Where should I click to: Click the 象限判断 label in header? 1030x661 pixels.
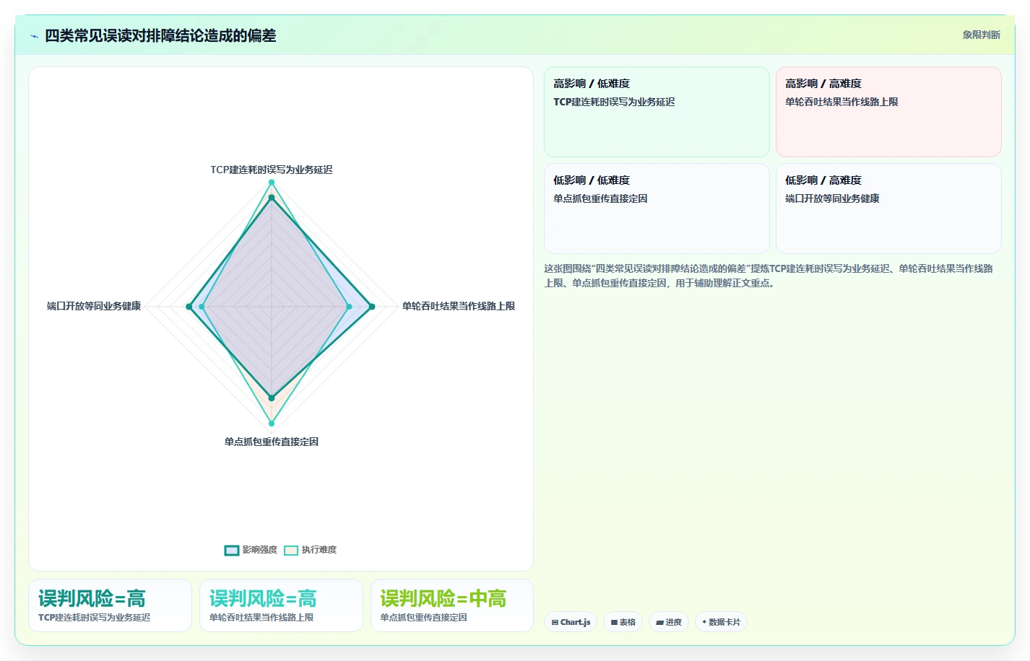(981, 35)
